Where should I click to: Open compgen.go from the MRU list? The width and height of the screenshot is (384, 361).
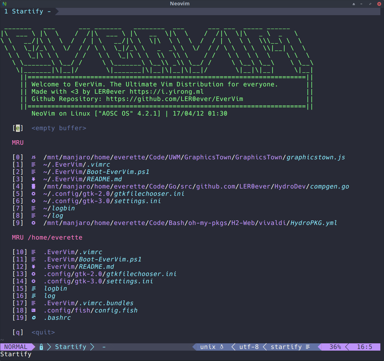pos(196,187)
